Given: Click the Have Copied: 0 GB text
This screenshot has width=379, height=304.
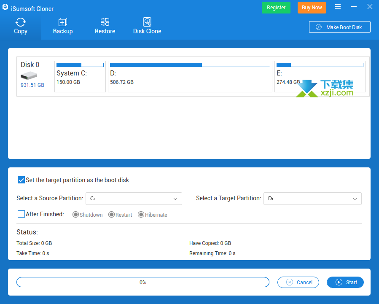Looking at the screenshot, I should click(210, 243).
